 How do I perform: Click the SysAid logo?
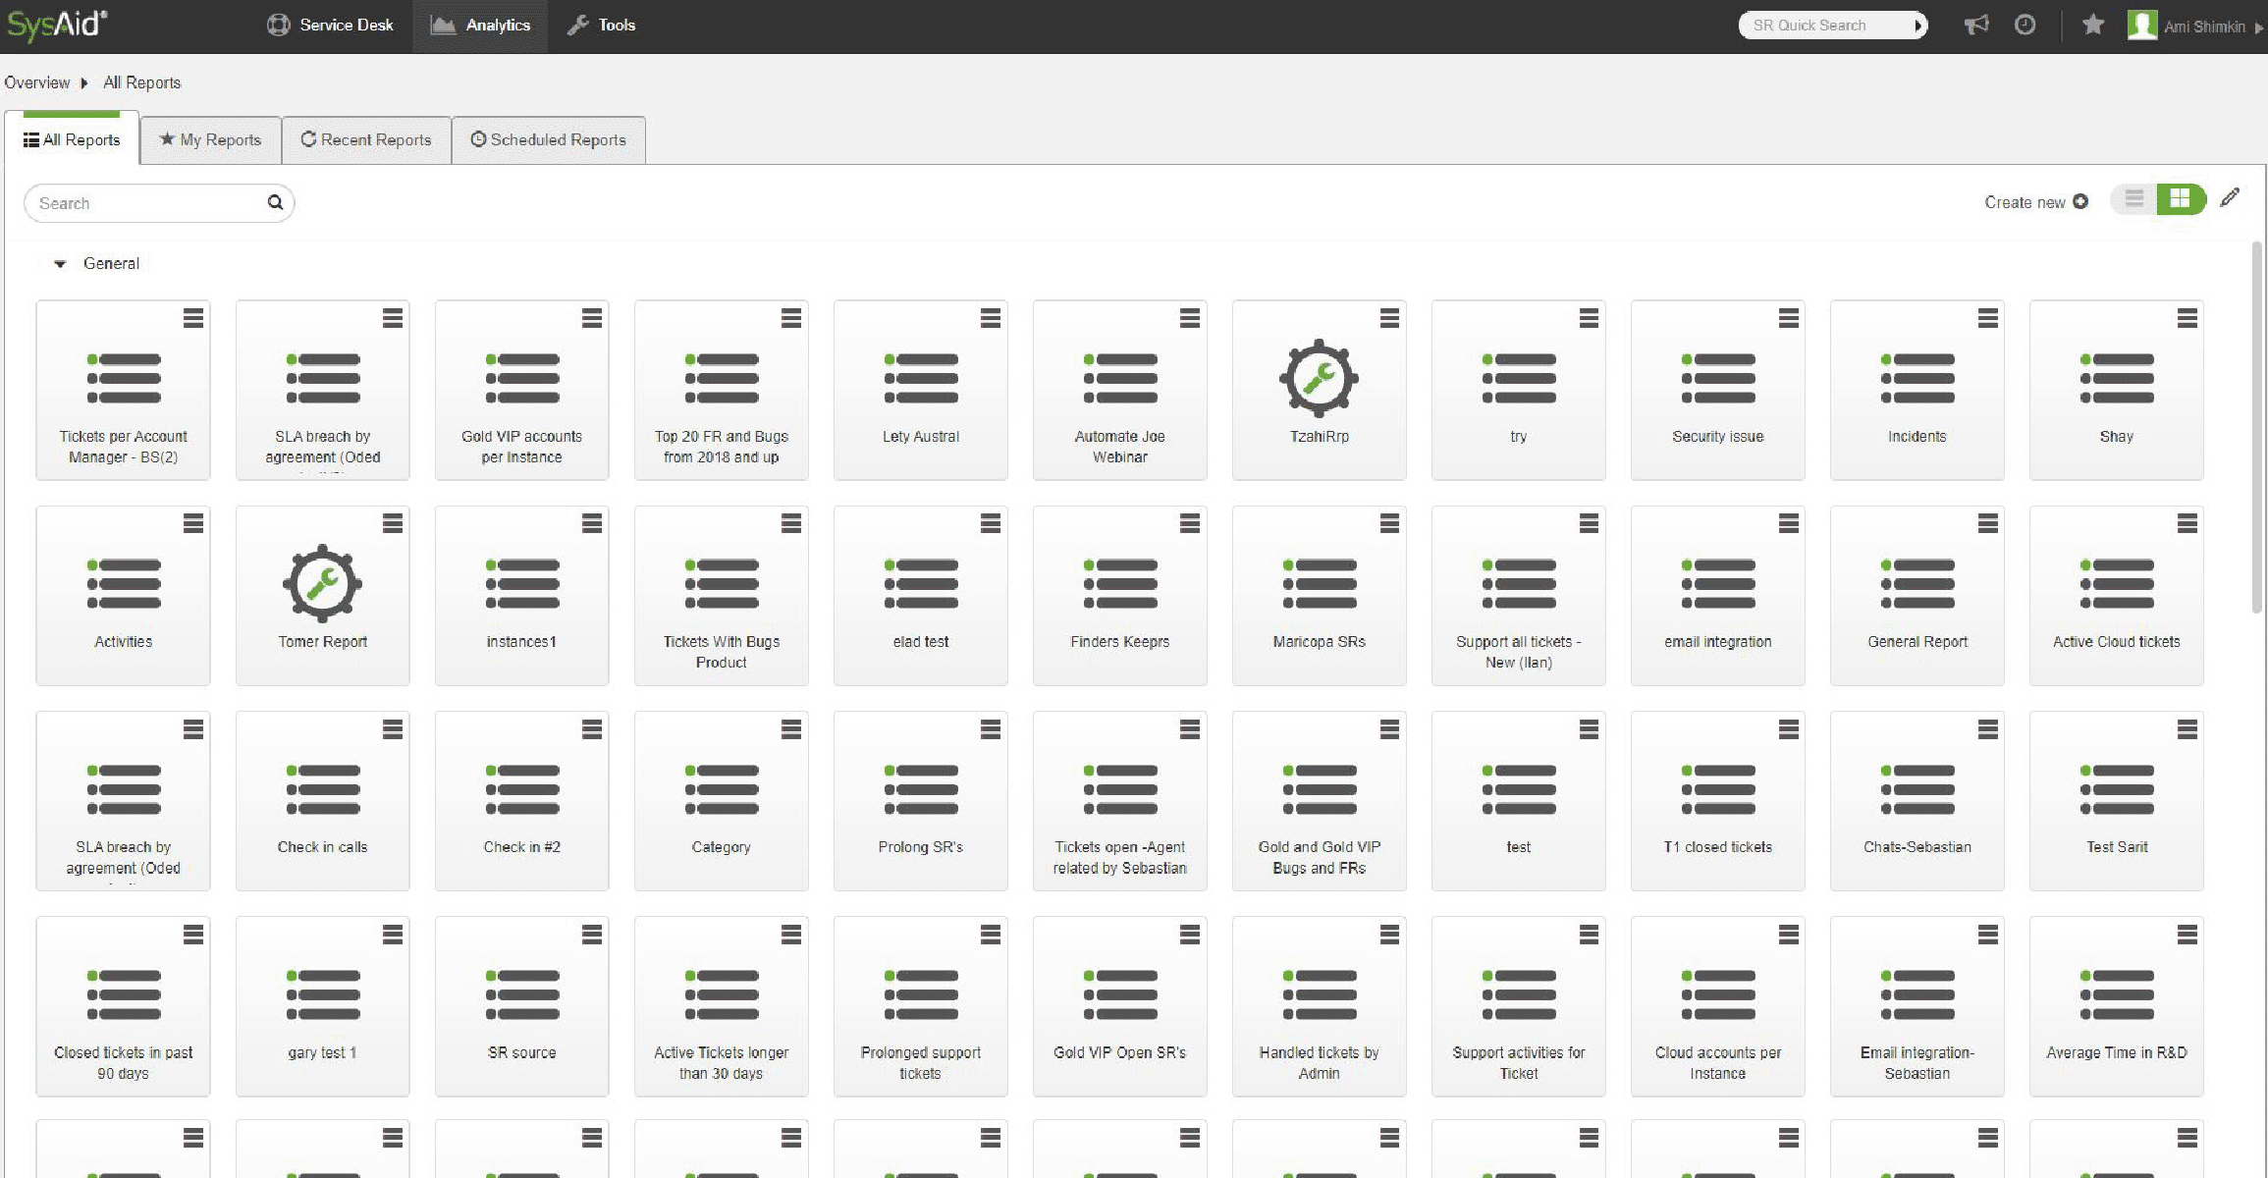point(57,24)
